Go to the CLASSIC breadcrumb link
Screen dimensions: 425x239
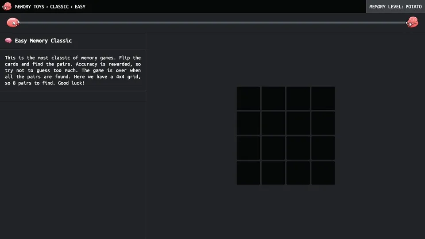coord(59,7)
